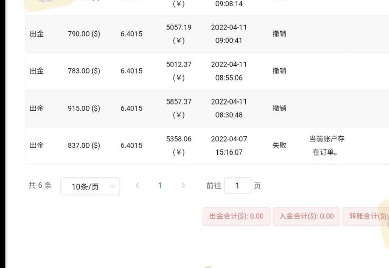Select the 915.00 ($) withdrawal amount cell
Screen dimensions: 389x268
click(84, 109)
